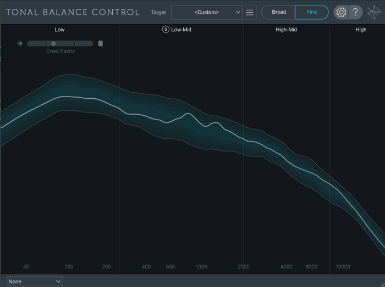Viewport: 385px width, 287px height.
Task: Click the solo S icon on Low-Mid
Action: coord(166,30)
